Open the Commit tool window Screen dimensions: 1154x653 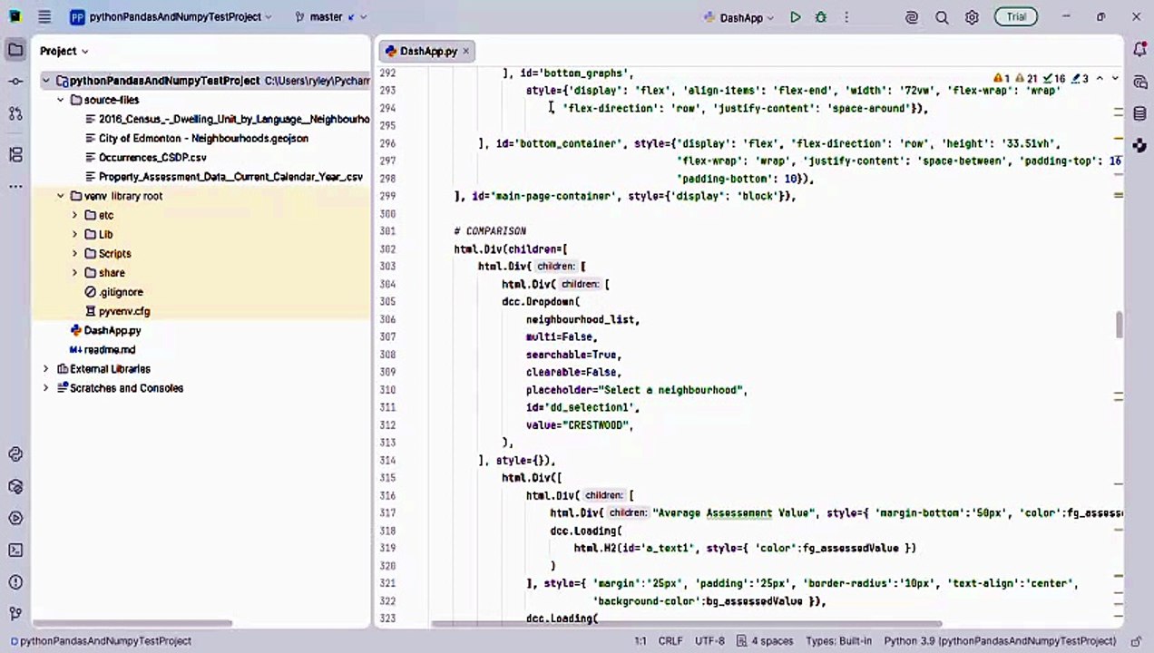click(15, 82)
